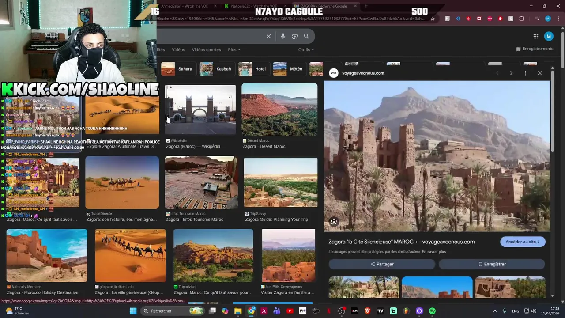Expand the Outils tools dropdown
This screenshot has height=318, width=565.
point(306,50)
